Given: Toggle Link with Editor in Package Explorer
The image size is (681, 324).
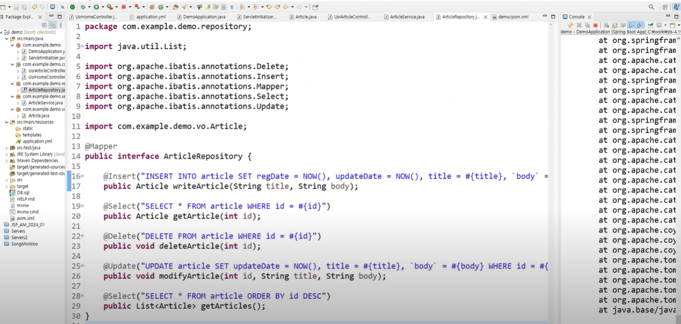Looking at the screenshot, I should click(52, 25).
